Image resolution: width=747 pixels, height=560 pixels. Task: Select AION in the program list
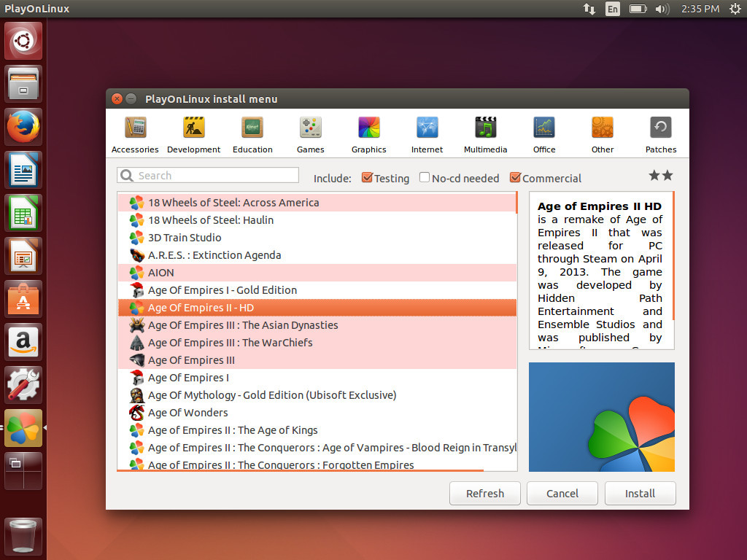[161, 273]
